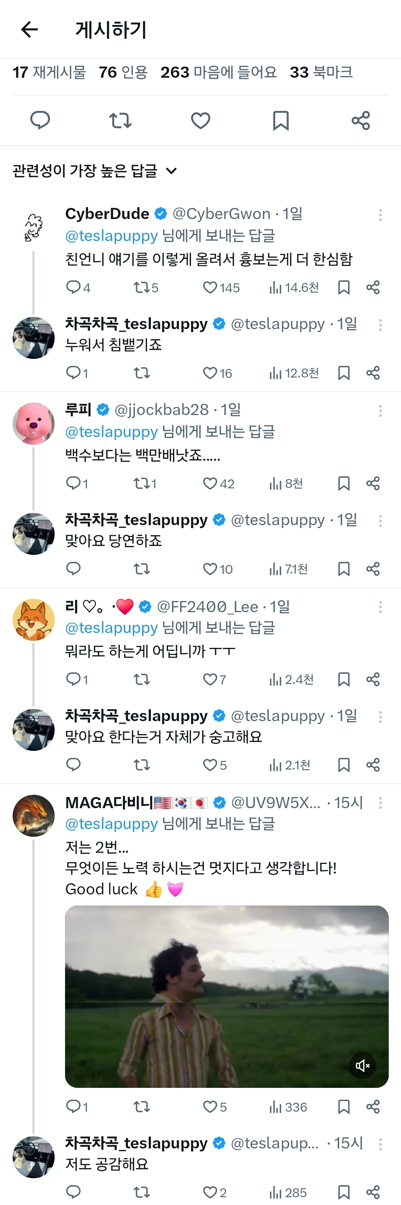
Task: Repost the main post via retweet icon
Action: pos(120,120)
